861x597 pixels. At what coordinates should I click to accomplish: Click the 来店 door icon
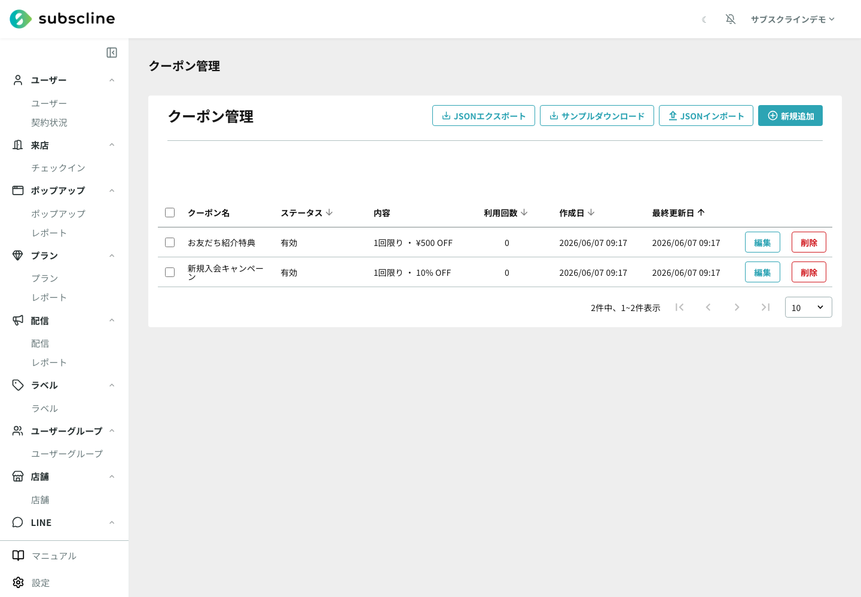point(18,145)
